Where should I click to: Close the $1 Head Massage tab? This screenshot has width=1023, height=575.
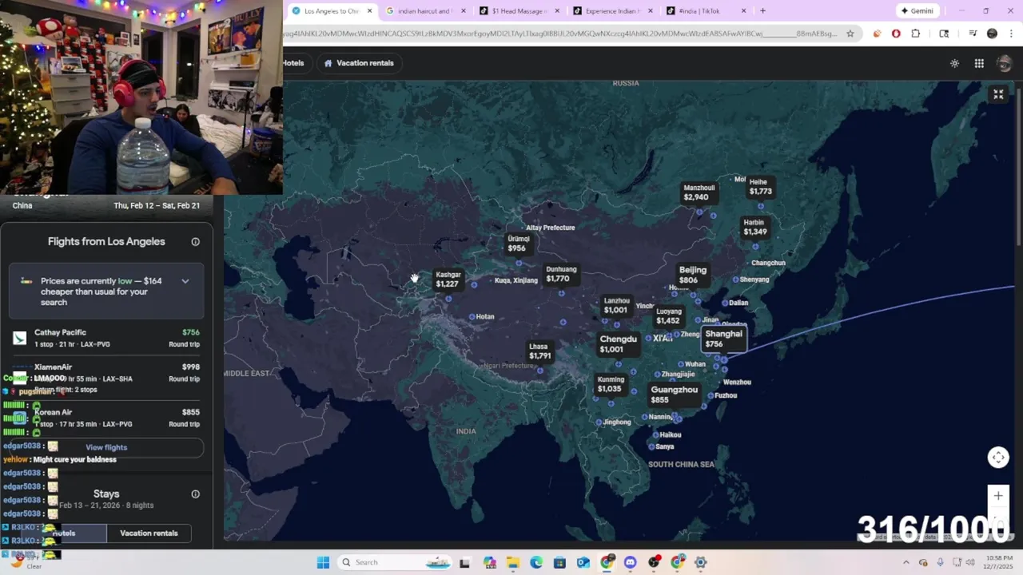pyautogui.click(x=556, y=11)
